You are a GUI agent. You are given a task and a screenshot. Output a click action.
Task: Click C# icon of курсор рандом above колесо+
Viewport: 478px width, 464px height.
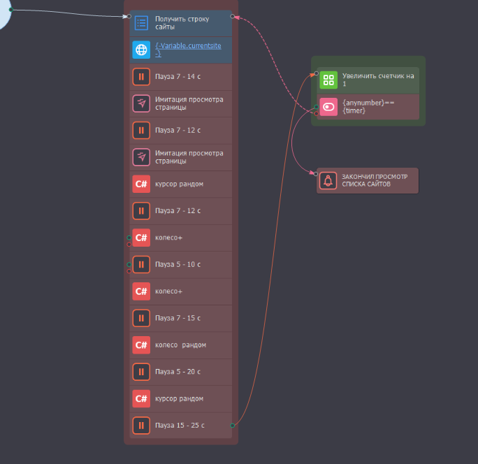pos(141,184)
